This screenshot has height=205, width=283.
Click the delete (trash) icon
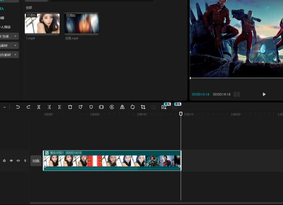click(70, 107)
